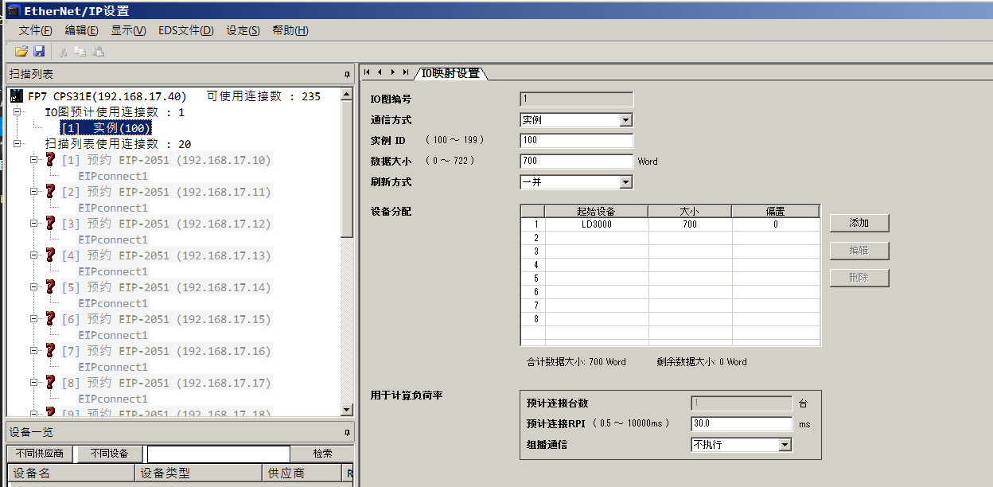
Task: Open the 刷新方式 dropdown
Action: pos(625,182)
